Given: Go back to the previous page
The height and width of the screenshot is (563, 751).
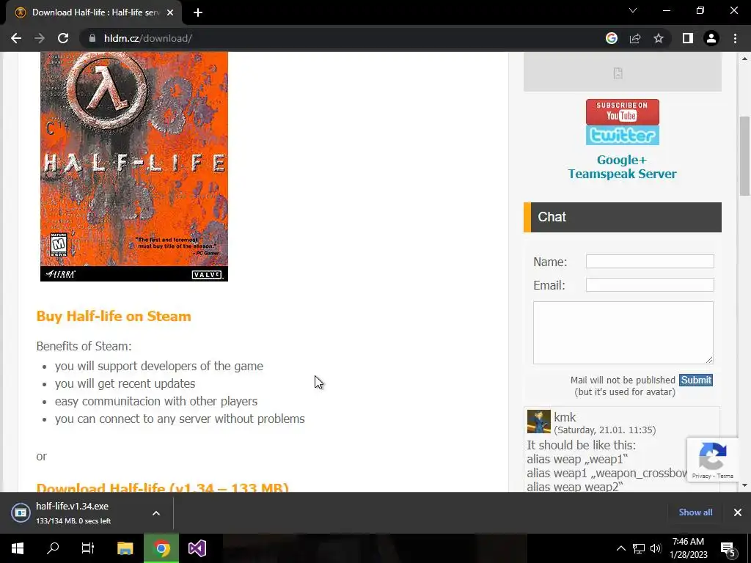Looking at the screenshot, I should pos(16,38).
